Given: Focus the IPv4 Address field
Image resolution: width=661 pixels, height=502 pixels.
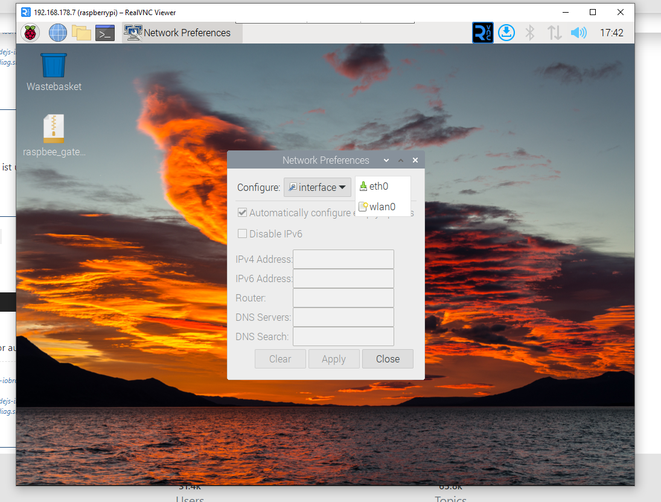Looking at the screenshot, I should point(343,259).
